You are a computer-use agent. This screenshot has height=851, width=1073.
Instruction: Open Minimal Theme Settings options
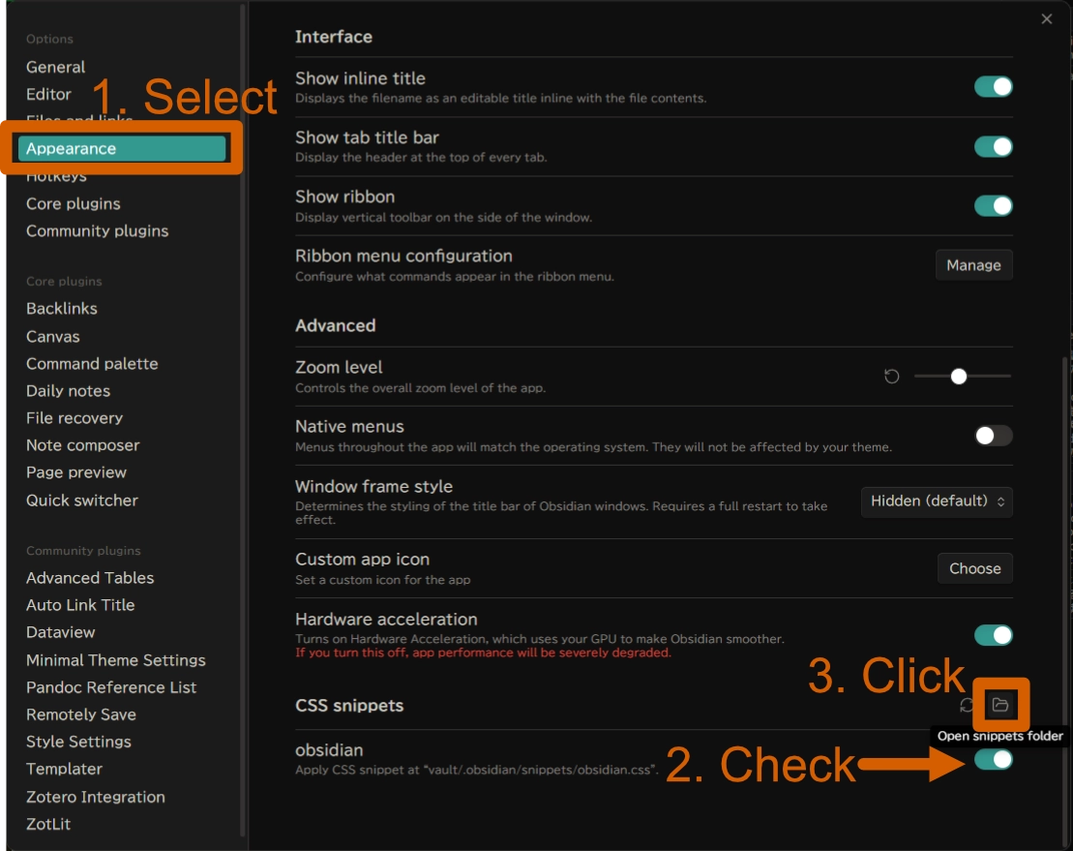coord(115,660)
